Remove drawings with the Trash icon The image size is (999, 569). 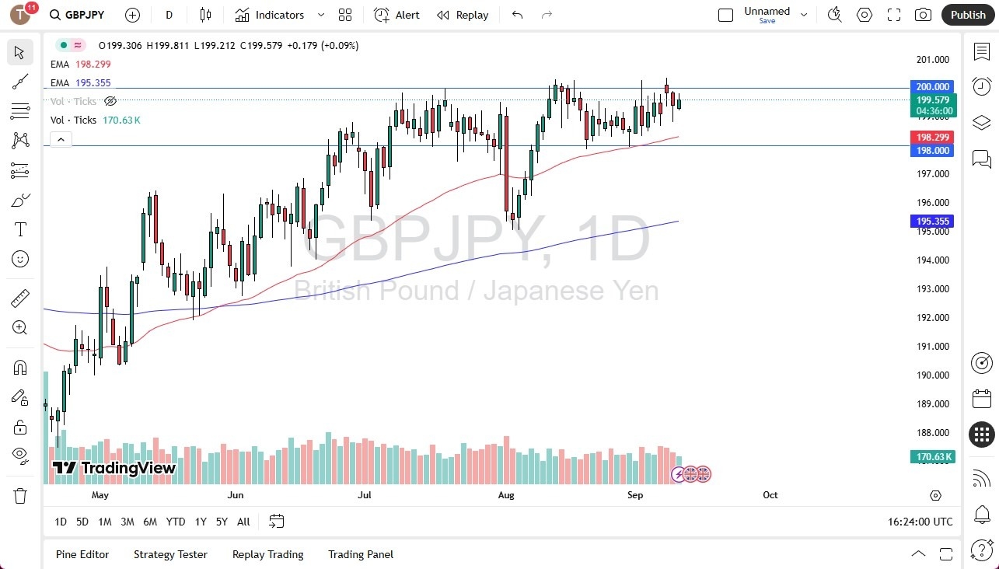(20, 495)
